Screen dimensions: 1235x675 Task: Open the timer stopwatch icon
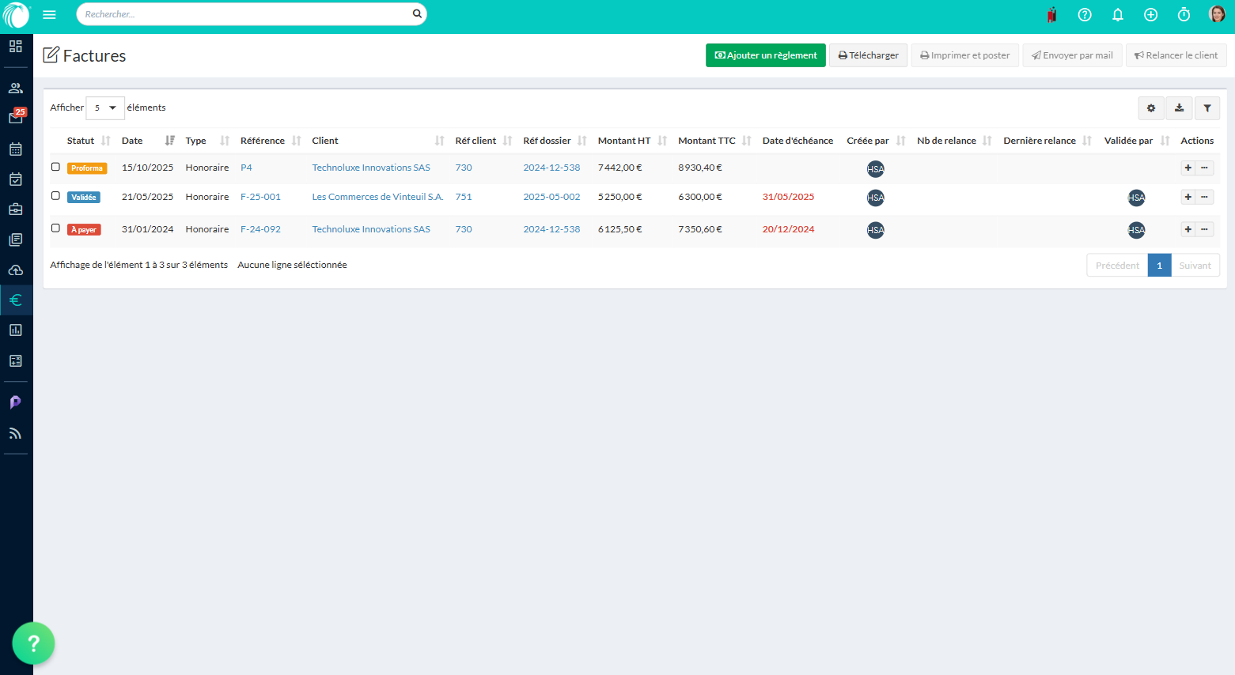click(x=1184, y=14)
